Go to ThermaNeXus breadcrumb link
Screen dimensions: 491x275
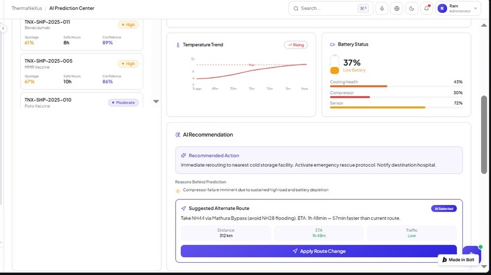coord(27,8)
